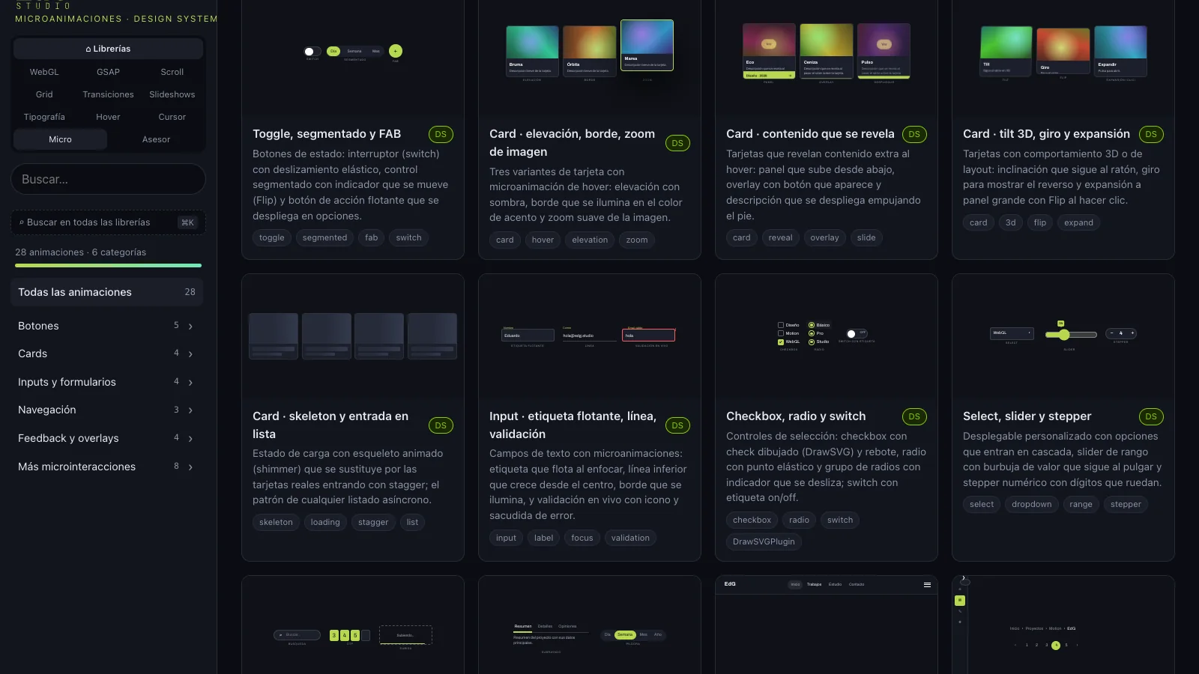This screenshot has height=674, width=1199.
Task: Click the DS badge on Card elevación, borde, zoom
Action: (677, 143)
